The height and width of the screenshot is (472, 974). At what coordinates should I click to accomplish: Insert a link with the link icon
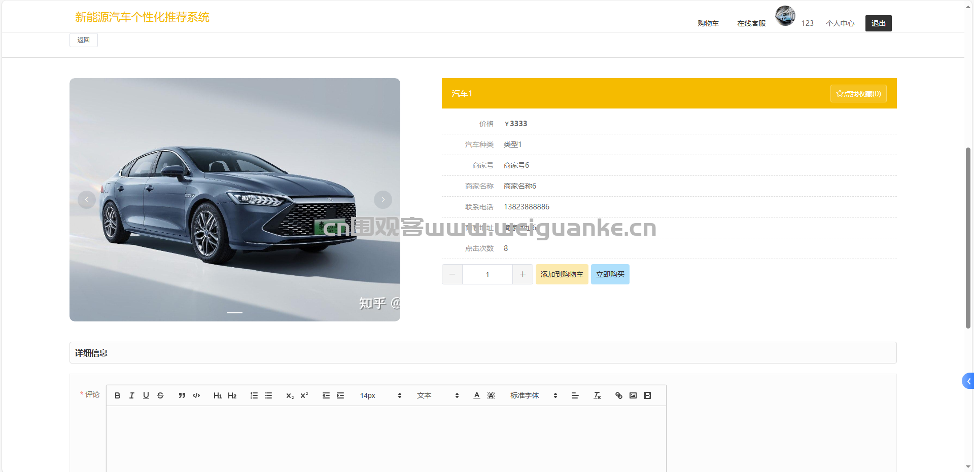[618, 395]
